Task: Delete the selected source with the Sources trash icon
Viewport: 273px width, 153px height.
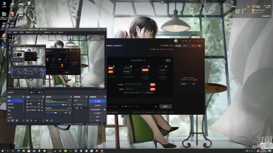Action: coord(31,120)
